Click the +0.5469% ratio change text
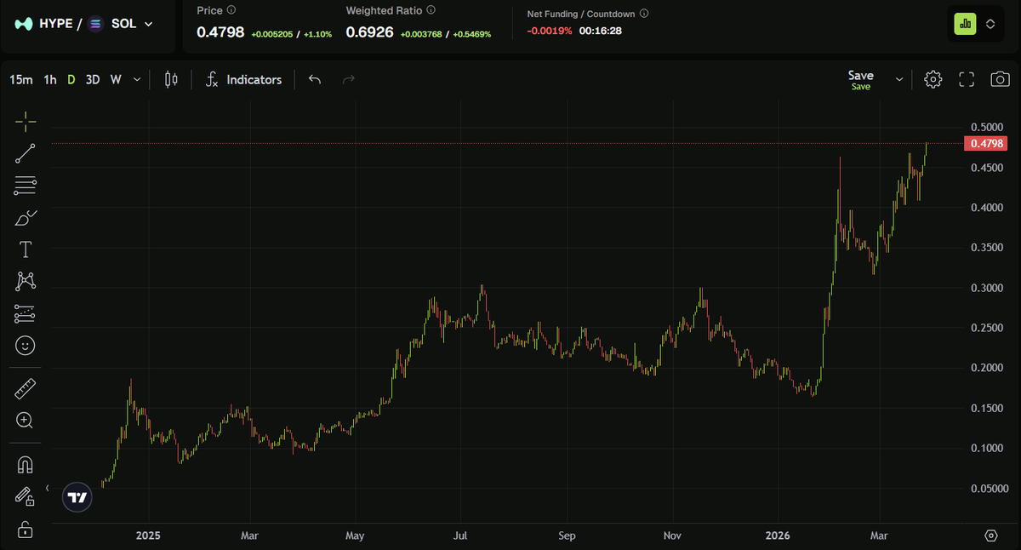This screenshot has height=550, width=1021. (x=471, y=34)
